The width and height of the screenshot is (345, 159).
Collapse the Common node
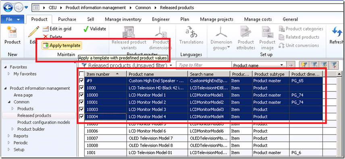(x=9, y=102)
